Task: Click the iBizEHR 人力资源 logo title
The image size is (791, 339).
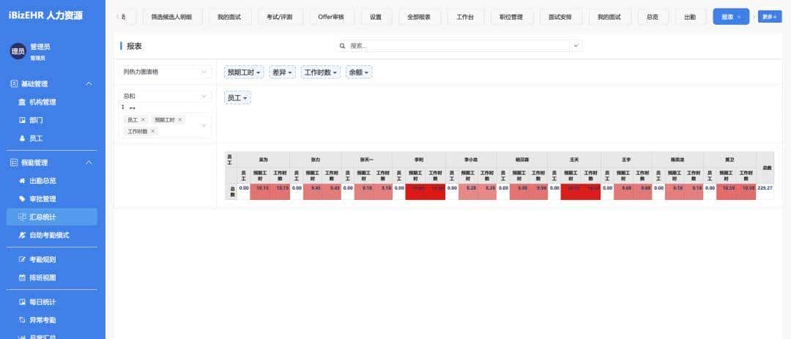Action: pyautogui.click(x=45, y=15)
